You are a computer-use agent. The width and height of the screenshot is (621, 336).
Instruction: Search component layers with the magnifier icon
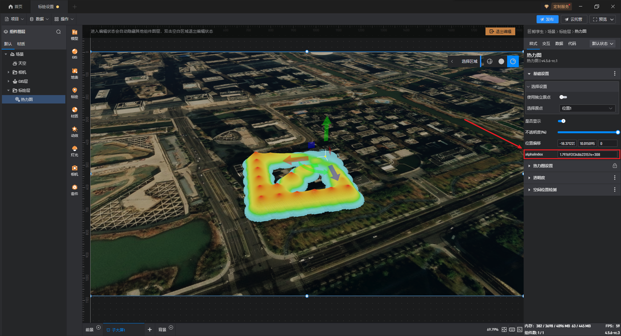click(59, 32)
